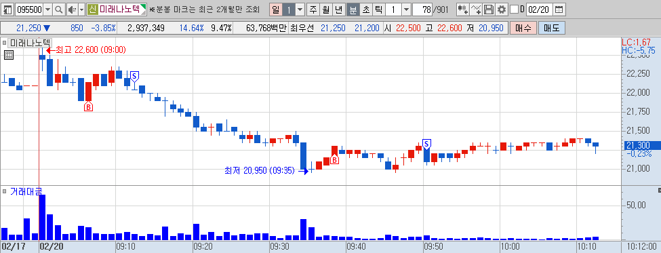Click the add candlestick chart icon
Image resolution: width=661 pixels, height=253 pixels.
tap(462, 9)
